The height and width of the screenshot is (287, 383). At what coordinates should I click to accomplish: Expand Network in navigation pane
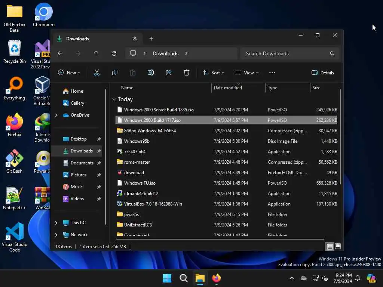(56, 235)
